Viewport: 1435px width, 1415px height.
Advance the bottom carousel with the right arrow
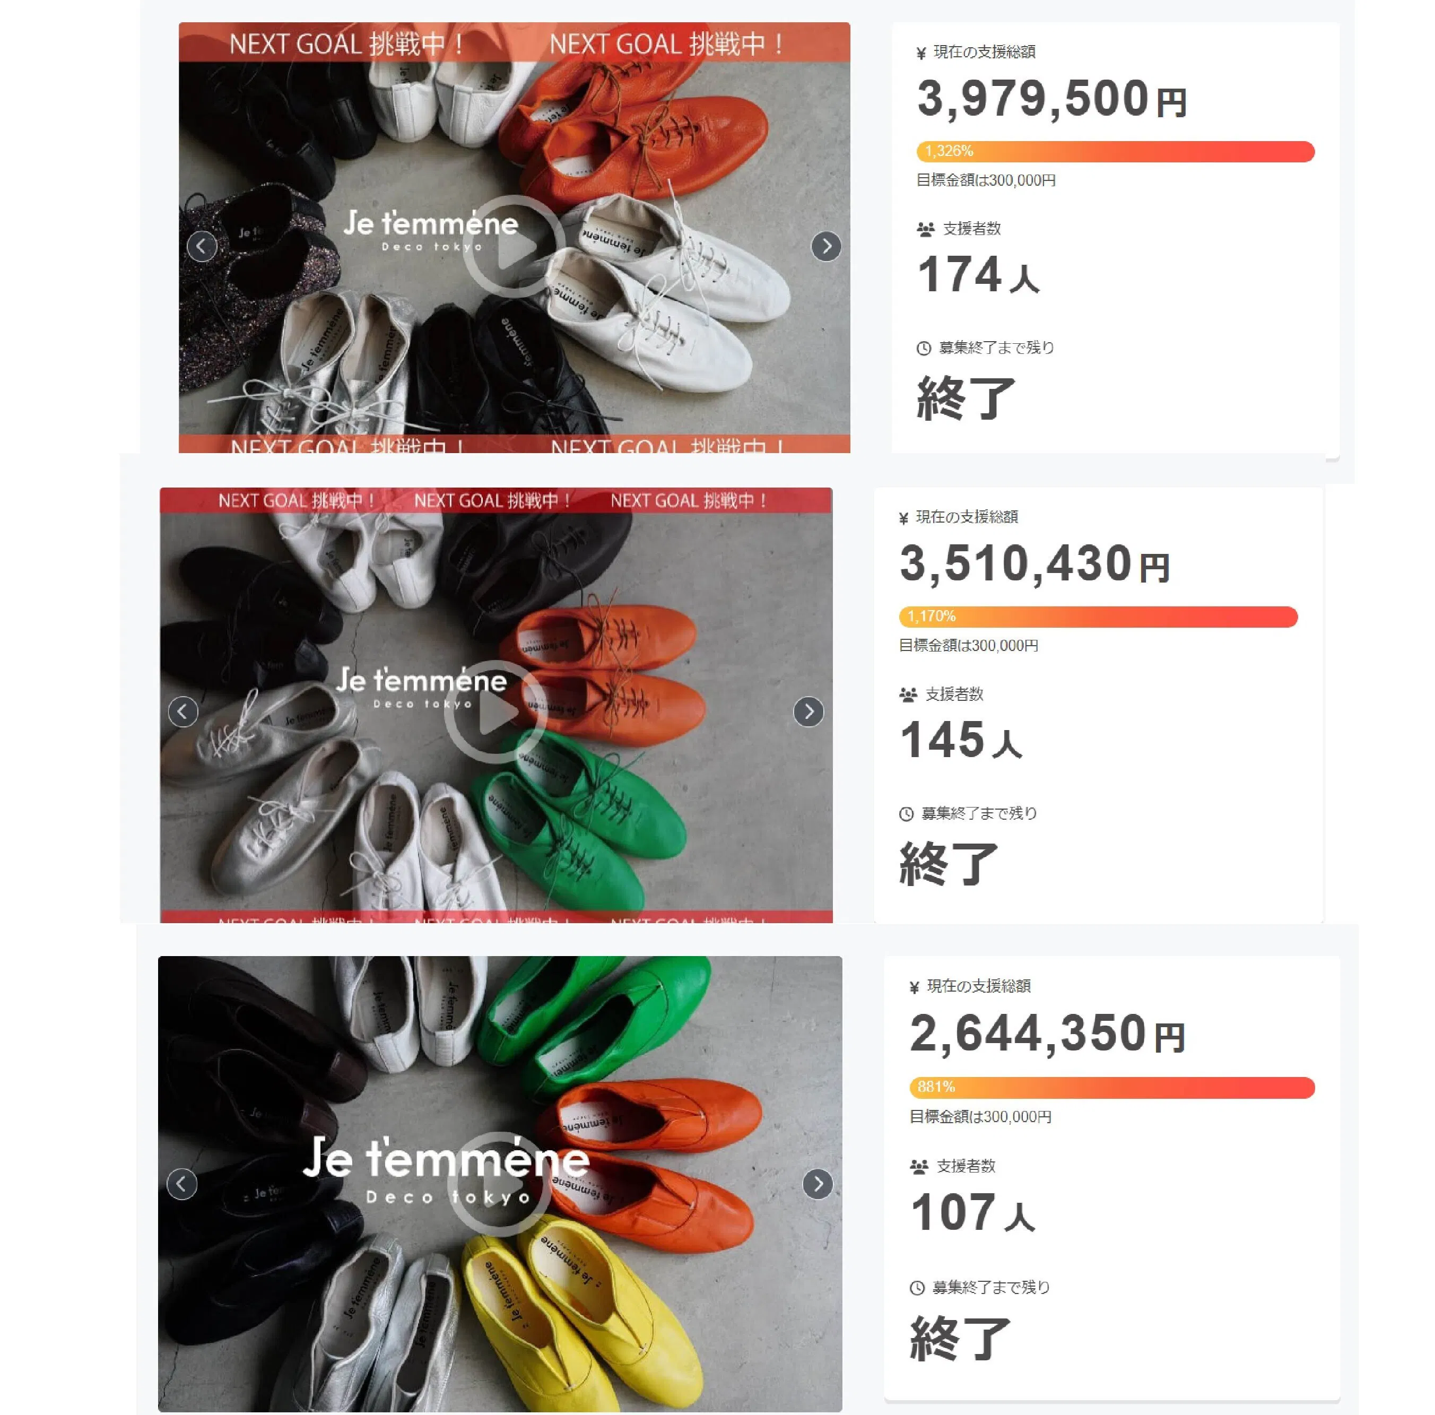click(x=817, y=1184)
